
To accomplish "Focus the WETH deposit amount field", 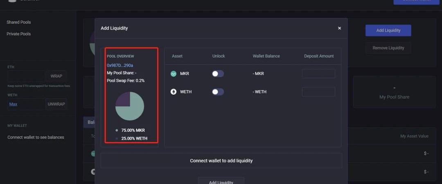I will click(x=318, y=92).
